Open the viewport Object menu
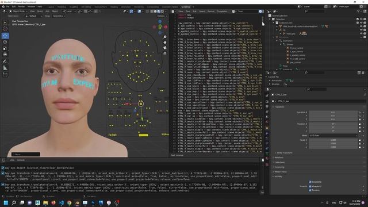Image resolution: width=368 pixels, height=207 pixels. tap(55, 11)
